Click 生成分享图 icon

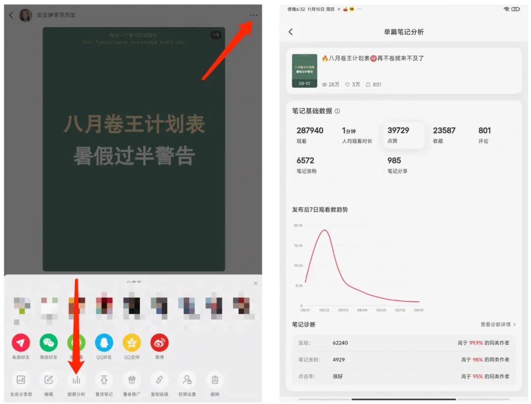click(x=21, y=380)
